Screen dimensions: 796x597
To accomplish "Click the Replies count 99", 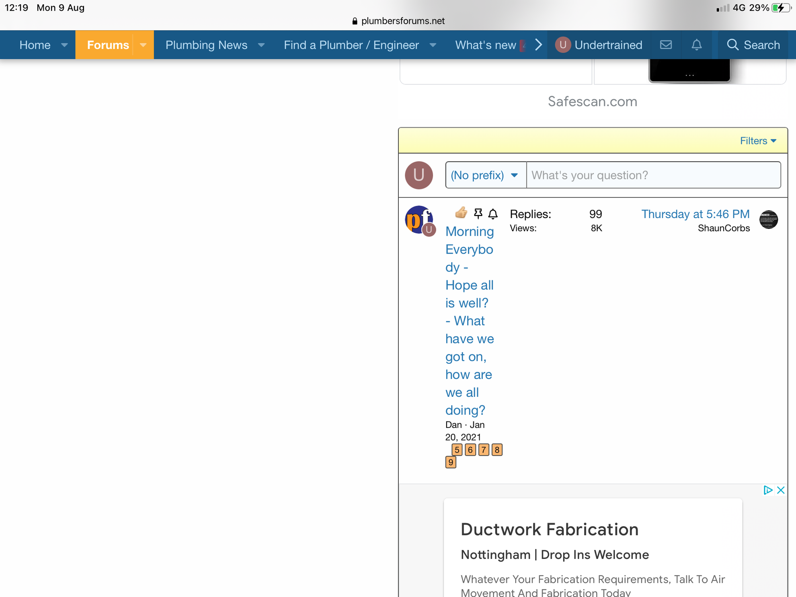I will (x=595, y=214).
